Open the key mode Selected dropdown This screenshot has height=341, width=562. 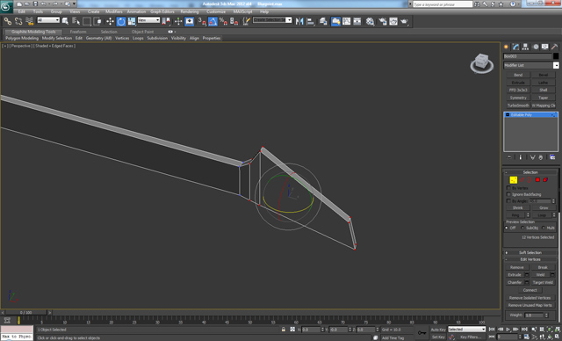click(x=466, y=330)
